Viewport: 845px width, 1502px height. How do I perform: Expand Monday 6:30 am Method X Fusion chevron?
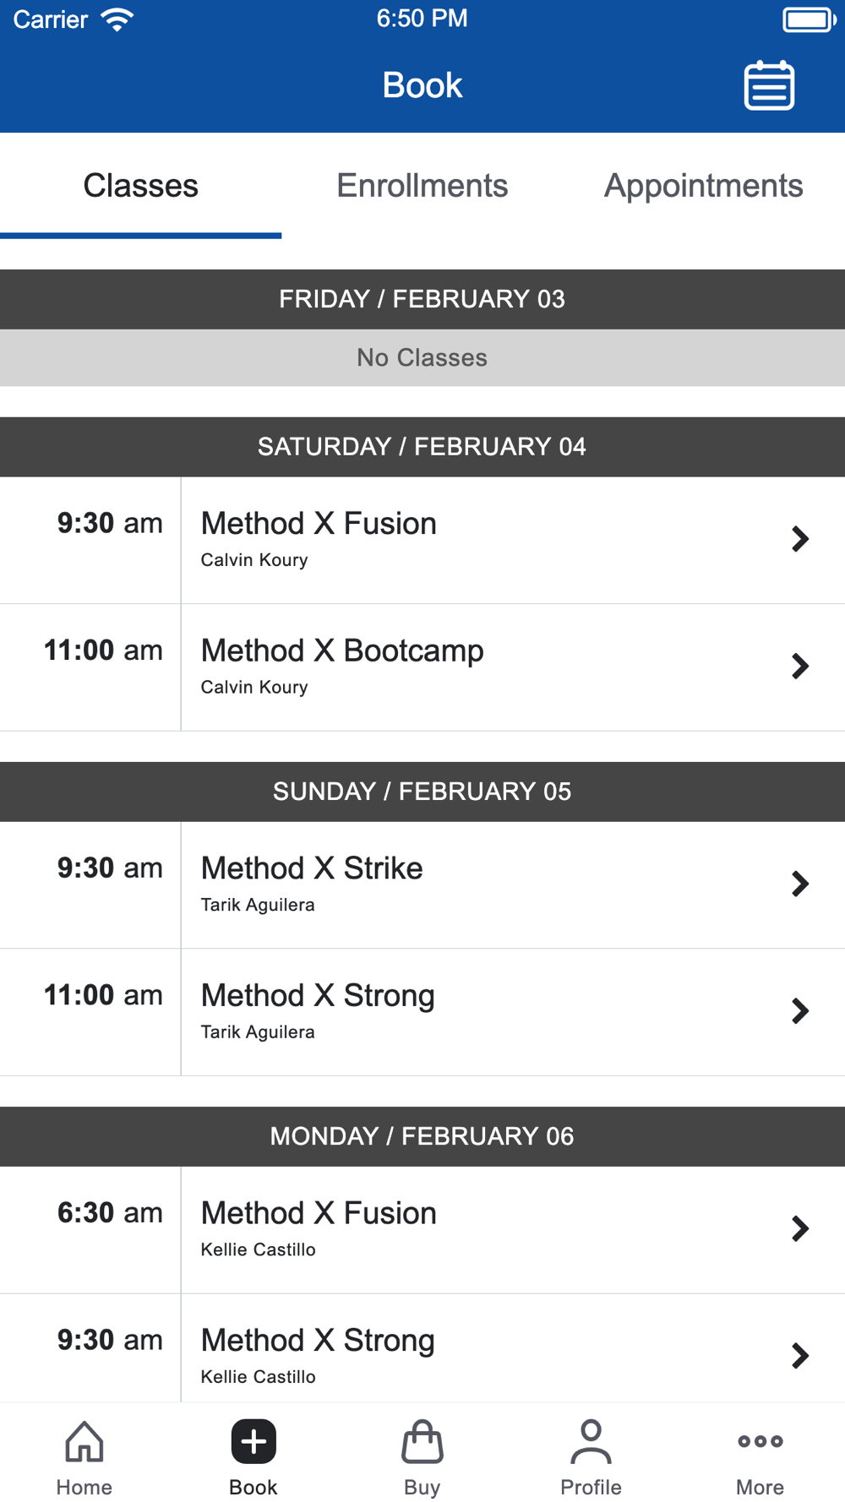click(x=800, y=1228)
